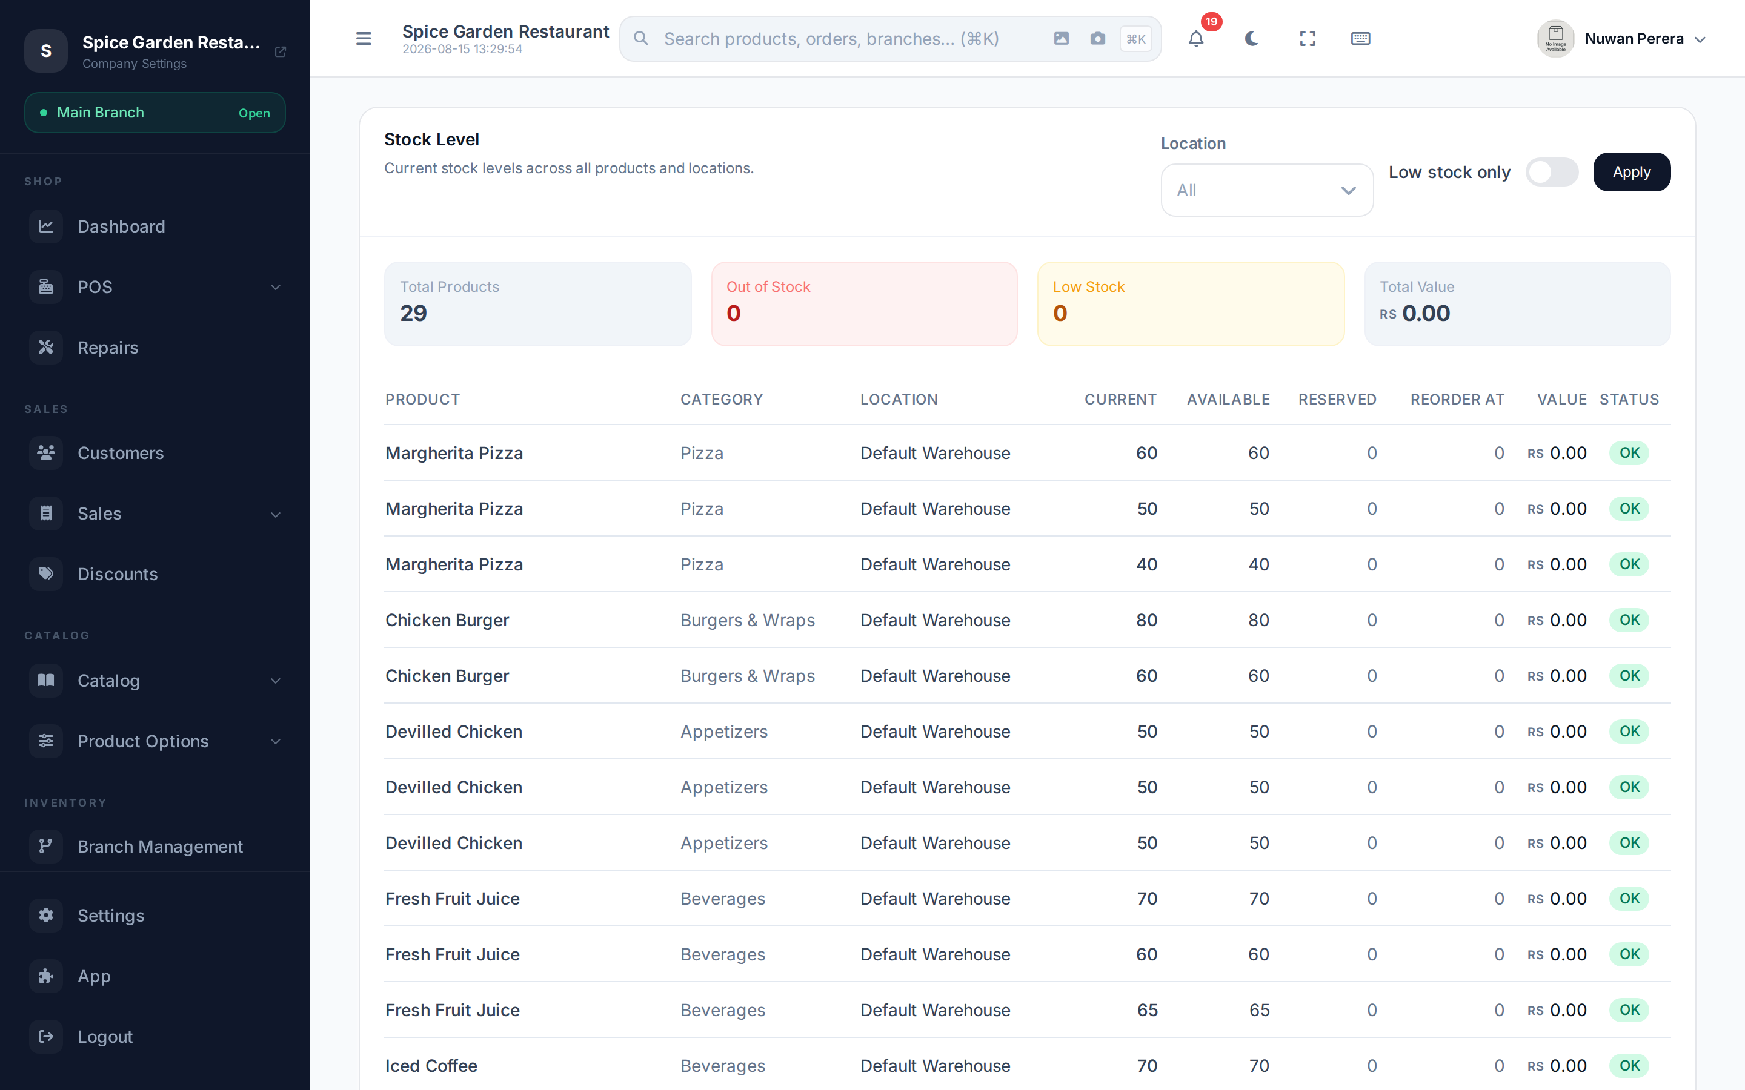Click the Repairs tools icon
Viewport: 1745px width, 1090px height.
[x=46, y=348]
